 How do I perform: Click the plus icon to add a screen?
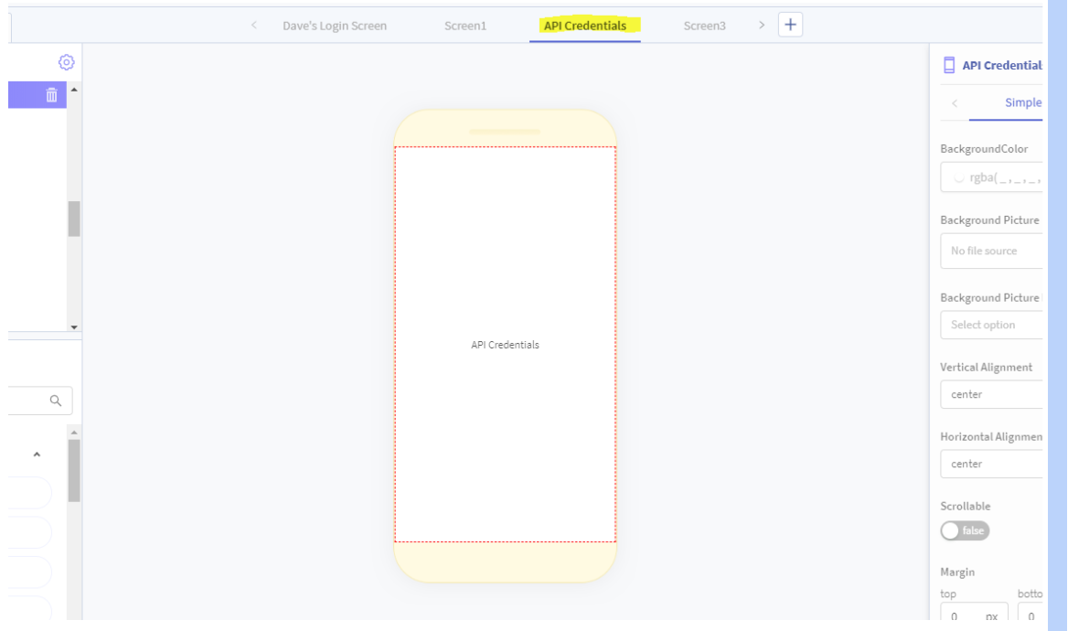pyautogui.click(x=790, y=25)
